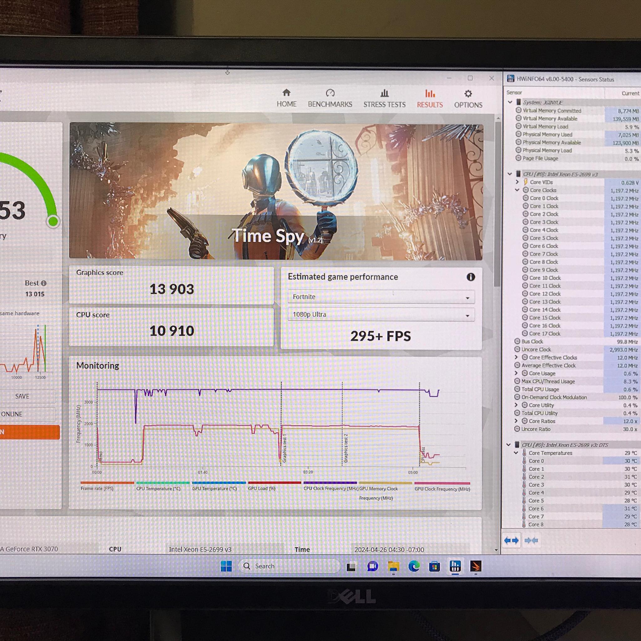Open the Windows Start menu

[x=226, y=566]
